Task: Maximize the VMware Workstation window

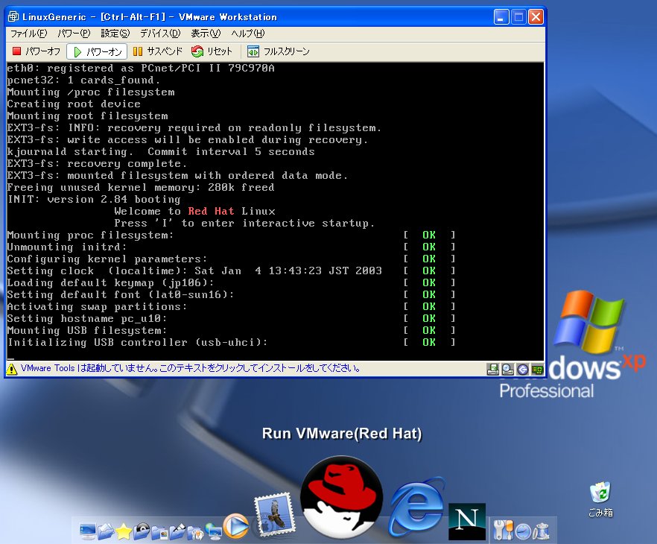Action: click(x=518, y=17)
